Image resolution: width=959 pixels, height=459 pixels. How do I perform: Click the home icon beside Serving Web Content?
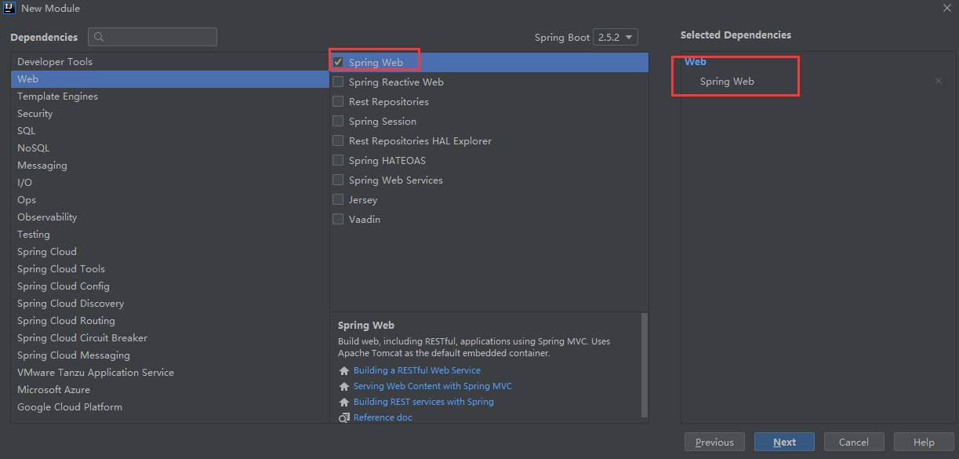click(343, 386)
